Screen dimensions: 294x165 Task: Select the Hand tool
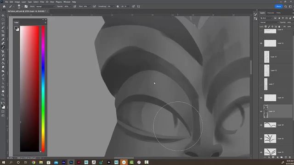click(3, 91)
